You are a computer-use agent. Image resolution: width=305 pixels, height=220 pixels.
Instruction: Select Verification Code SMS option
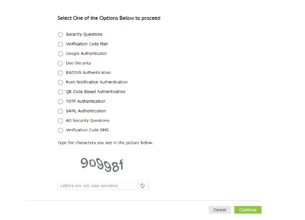pos(60,130)
